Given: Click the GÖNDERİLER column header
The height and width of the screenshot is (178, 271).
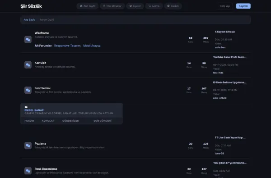Looking at the screenshot, I should point(70,121).
